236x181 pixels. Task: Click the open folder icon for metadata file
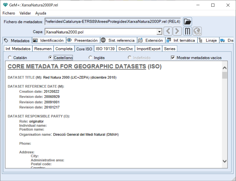(x=187, y=22)
